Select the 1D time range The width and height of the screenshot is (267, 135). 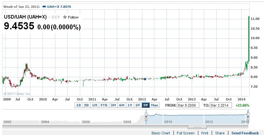79,105
